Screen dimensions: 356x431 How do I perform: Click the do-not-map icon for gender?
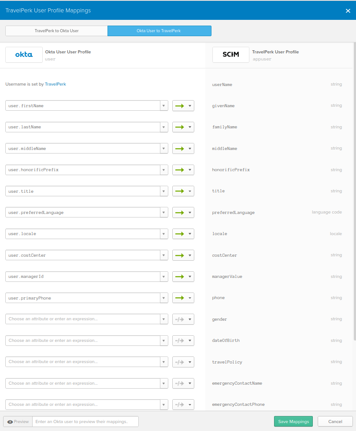(x=179, y=319)
